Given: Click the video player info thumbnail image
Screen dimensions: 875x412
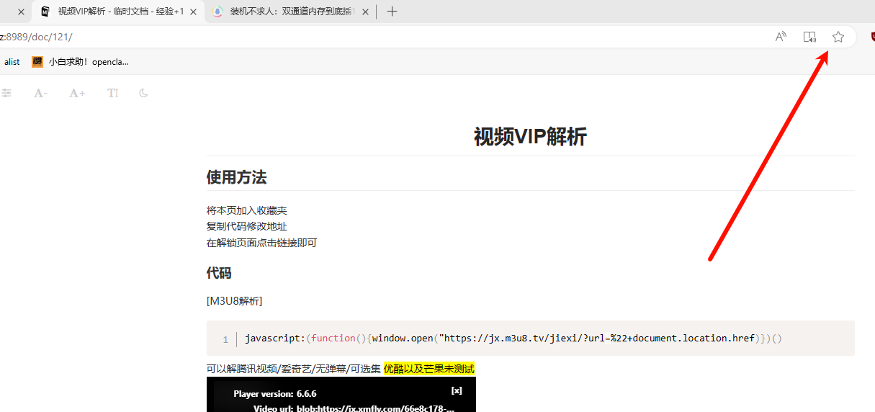Looking at the screenshot, I should coord(341,398).
